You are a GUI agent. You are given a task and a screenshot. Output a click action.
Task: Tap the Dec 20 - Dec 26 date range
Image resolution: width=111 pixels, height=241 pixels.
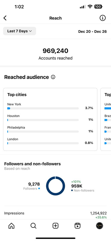(x=92, y=32)
